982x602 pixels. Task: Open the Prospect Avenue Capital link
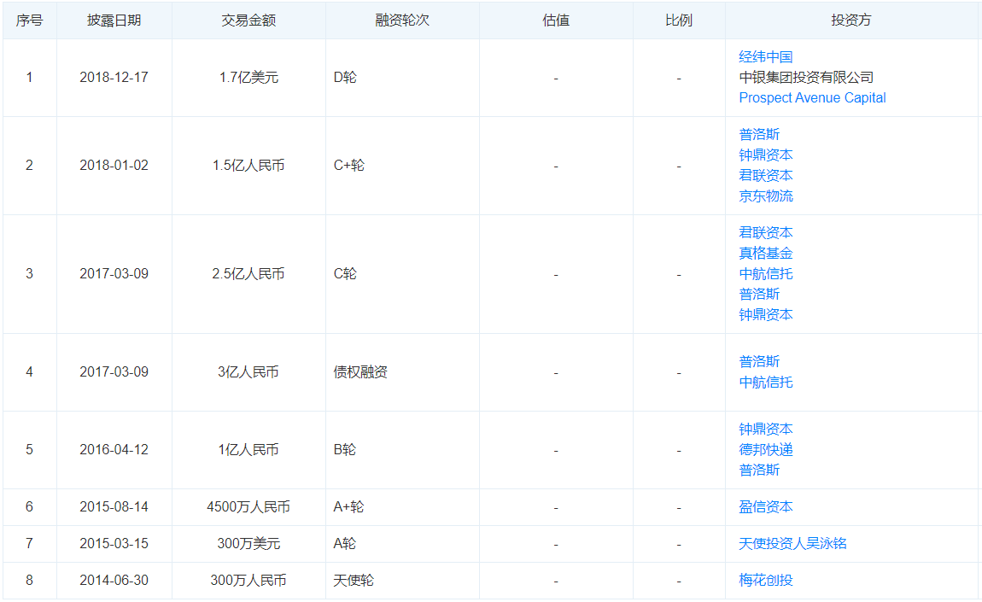[812, 97]
